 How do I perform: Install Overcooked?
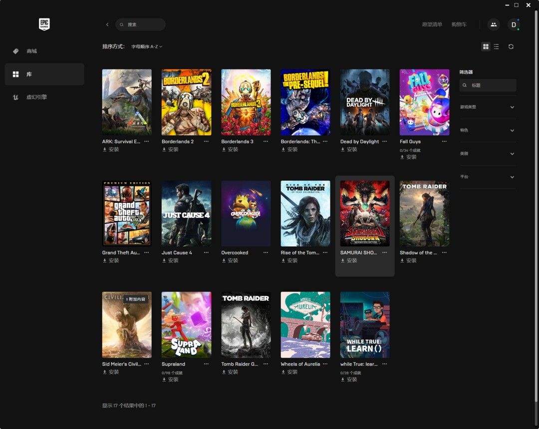pyautogui.click(x=230, y=260)
